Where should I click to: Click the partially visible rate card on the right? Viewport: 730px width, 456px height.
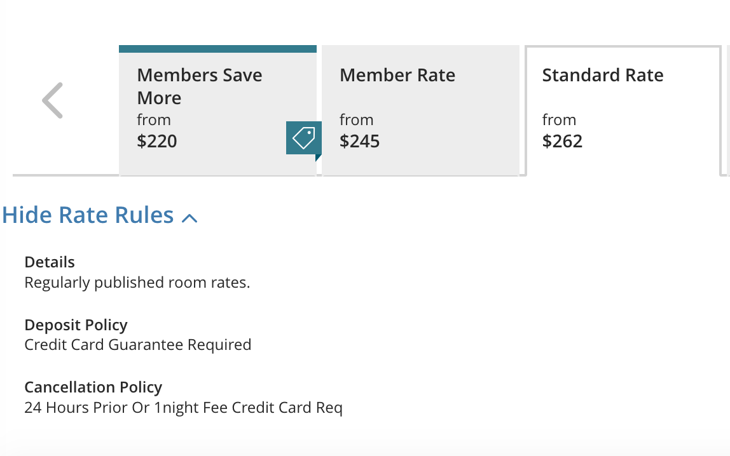point(727,108)
